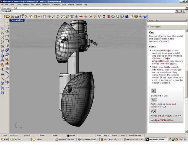The image size is (188, 151).
Task: Click the Copy icon in toolbar
Action: point(31,16)
